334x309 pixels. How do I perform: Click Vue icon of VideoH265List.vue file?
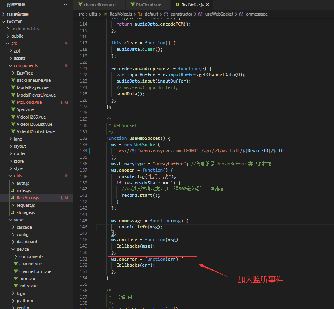tap(13, 124)
